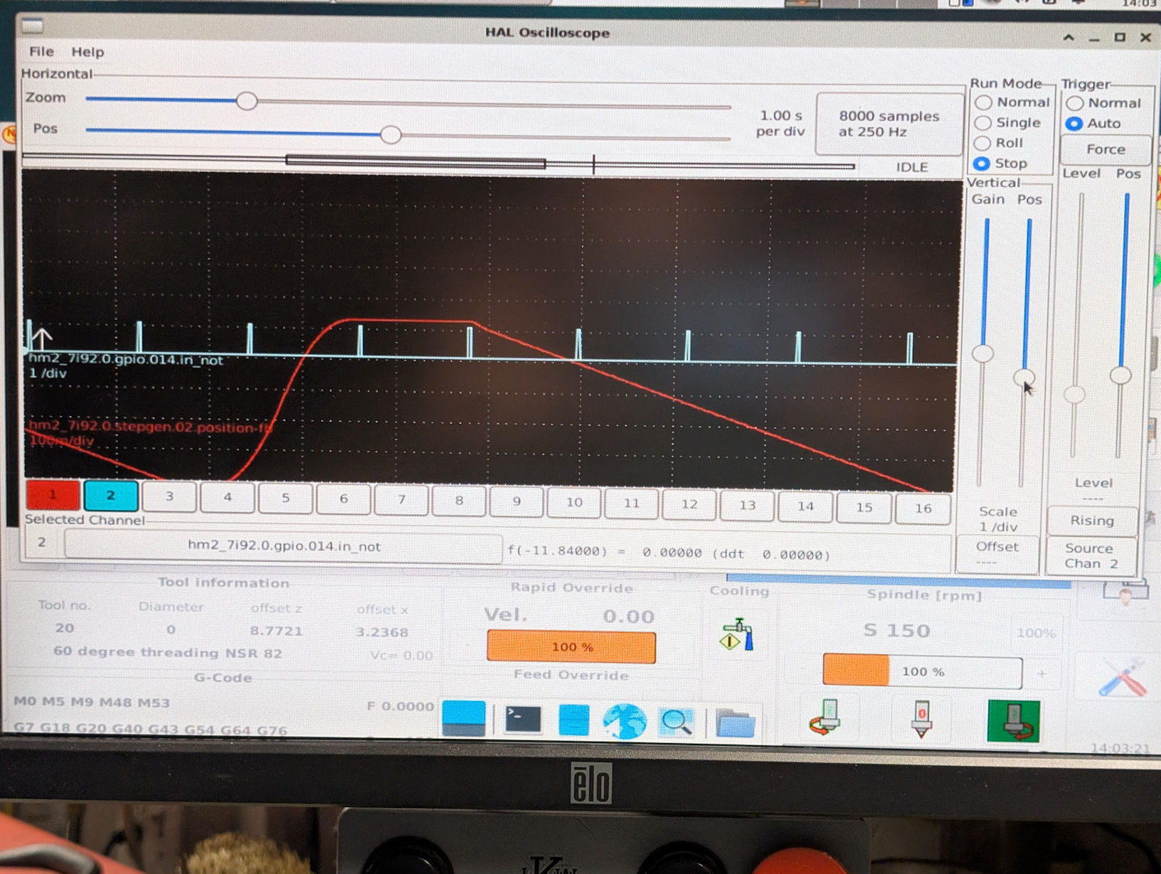Click the Source Chan 2 button
This screenshot has width=1161, height=874.
coord(1091,555)
